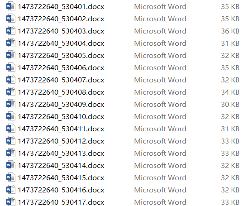
Task: Click the 35 KB size of 530401.docx
Action: 230,7
